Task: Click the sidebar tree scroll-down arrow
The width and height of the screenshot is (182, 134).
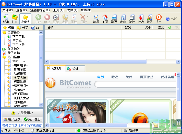Action: tap(41, 105)
